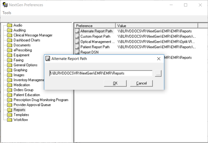Click the Images folder icon

[9, 75]
